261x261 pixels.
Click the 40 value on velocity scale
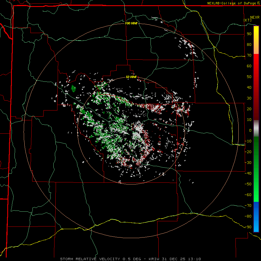coord(249,87)
